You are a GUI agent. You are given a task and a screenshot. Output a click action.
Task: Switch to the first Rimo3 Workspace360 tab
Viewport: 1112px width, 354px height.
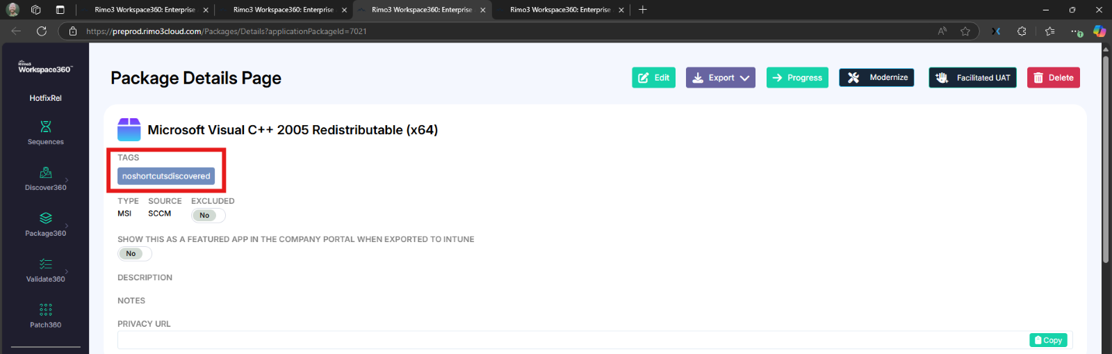pyautogui.click(x=145, y=10)
